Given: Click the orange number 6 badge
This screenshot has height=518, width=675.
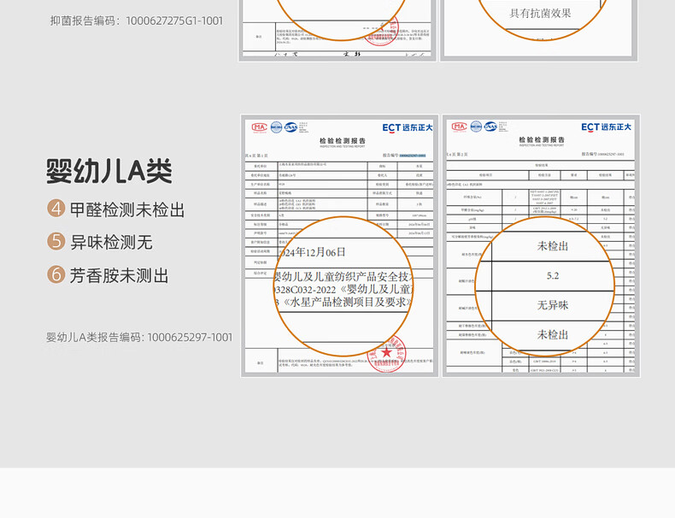Looking at the screenshot, I should point(56,274).
